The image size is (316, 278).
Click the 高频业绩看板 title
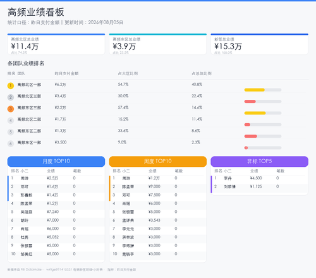tap(36, 12)
